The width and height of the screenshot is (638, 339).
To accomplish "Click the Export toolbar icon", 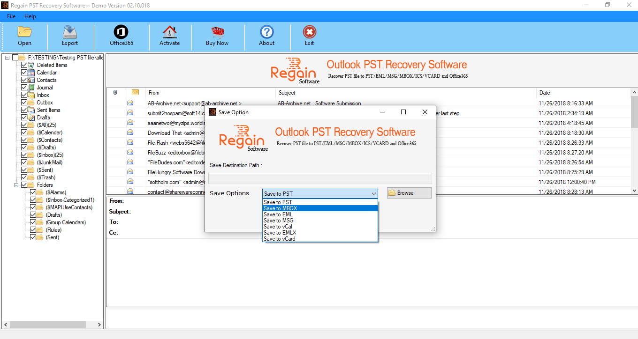I will (70, 32).
